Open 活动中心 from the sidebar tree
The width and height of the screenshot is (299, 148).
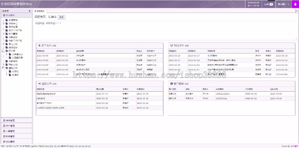point(13,24)
